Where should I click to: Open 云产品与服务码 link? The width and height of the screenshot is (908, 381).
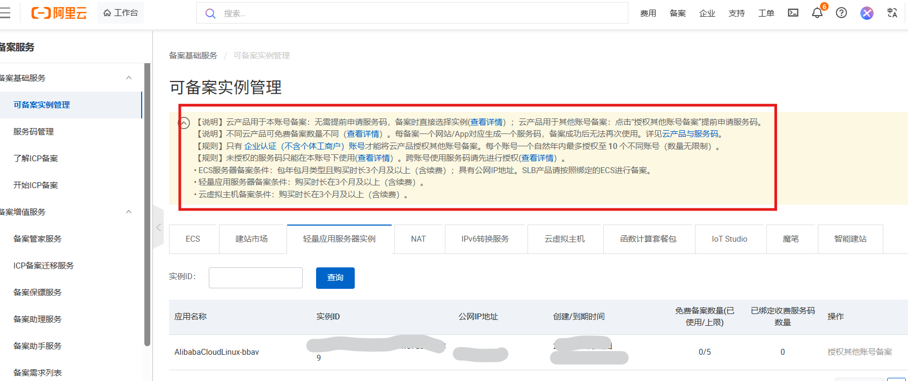coord(690,134)
